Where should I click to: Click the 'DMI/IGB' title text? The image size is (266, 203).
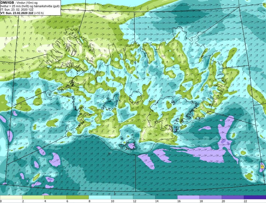coord(7,3)
